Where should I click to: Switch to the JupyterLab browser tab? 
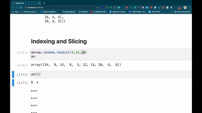pos(27,3)
